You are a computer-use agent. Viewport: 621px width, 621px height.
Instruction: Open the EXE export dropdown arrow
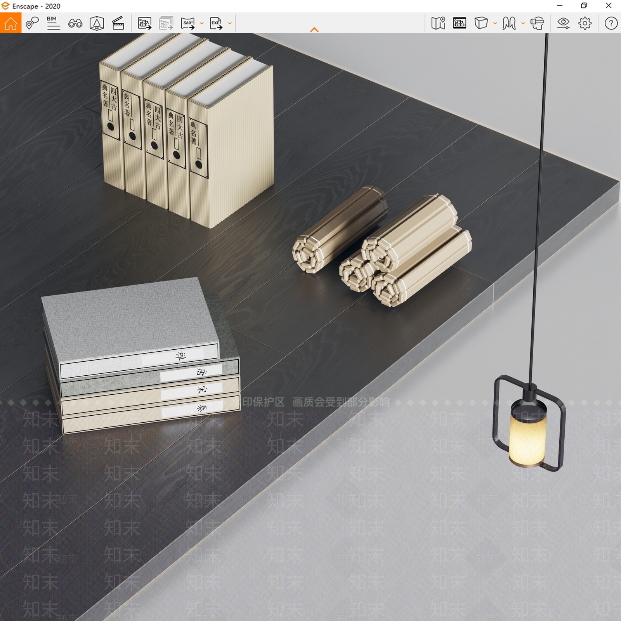tap(230, 23)
